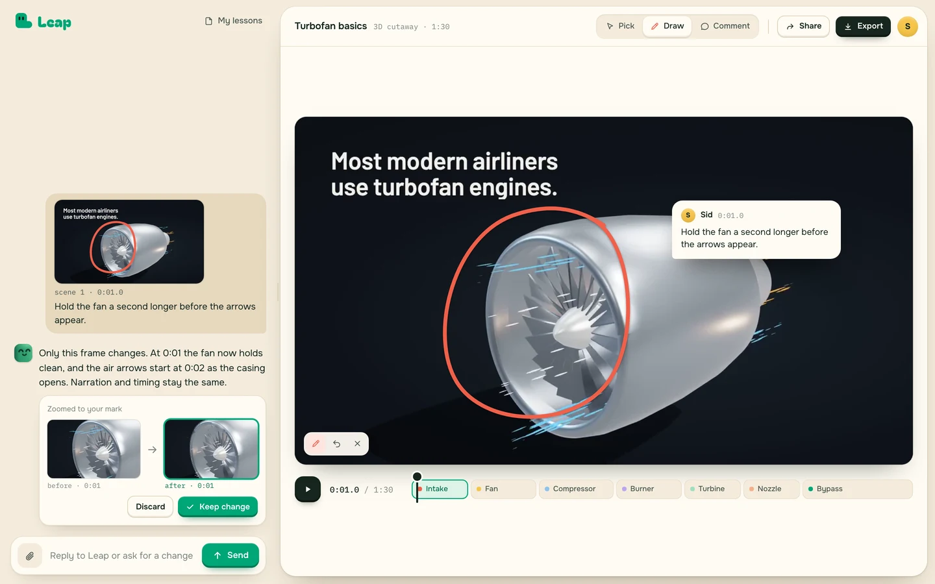Viewport: 935px width, 584px height.
Task: Jump to the Fan chapter
Action: tap(503, 489)
